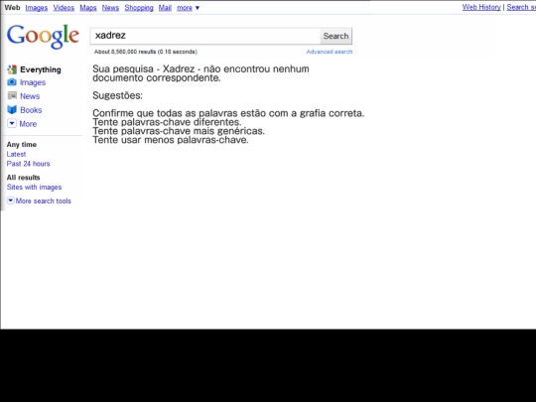This screenshot has width=536, height=402.
Task: Open the Advanced search link
Action: [330, 52]
